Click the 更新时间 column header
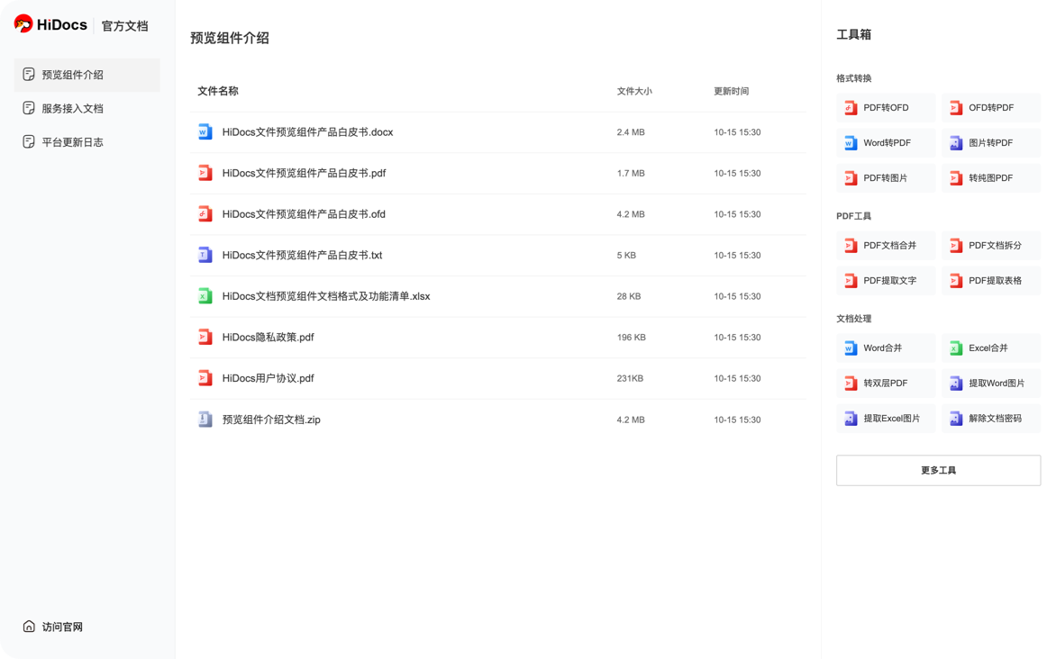Image resolution: width=1056 pixels, height=659 pixels. [x=732, y=91]
